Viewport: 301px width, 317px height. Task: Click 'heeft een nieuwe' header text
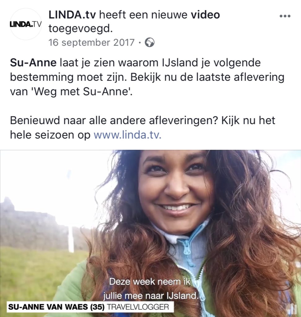pyautogui.click(x=143, y=15)
